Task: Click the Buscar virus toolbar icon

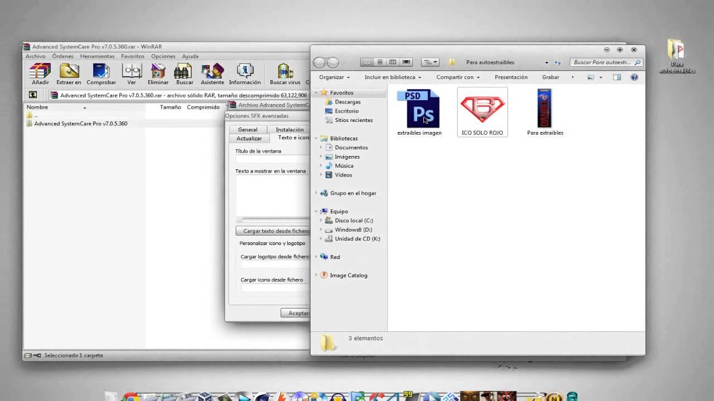Action: [x=285, y=74]
